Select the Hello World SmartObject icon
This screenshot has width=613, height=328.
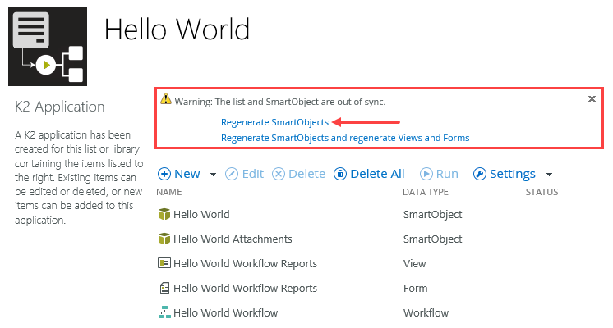(164, 215)
